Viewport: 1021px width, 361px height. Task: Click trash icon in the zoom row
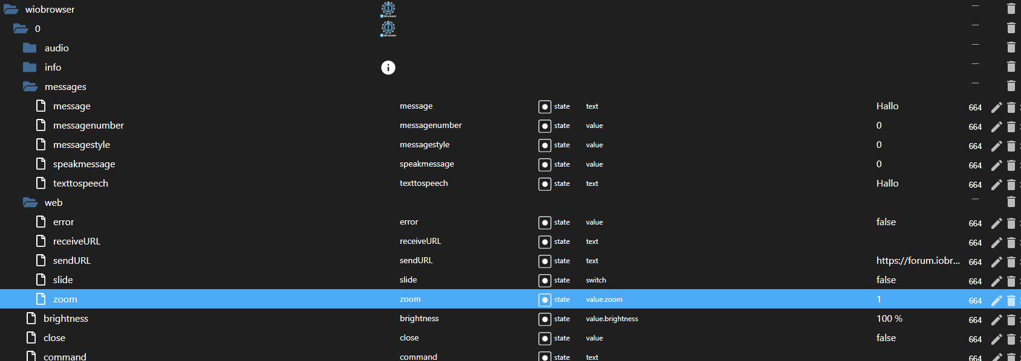(x=1011, y=301)
